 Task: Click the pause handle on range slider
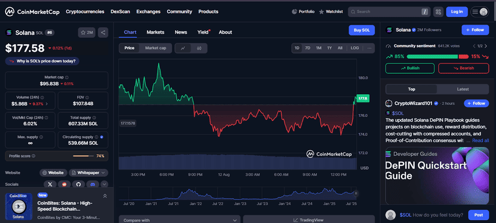click(356, 194)
